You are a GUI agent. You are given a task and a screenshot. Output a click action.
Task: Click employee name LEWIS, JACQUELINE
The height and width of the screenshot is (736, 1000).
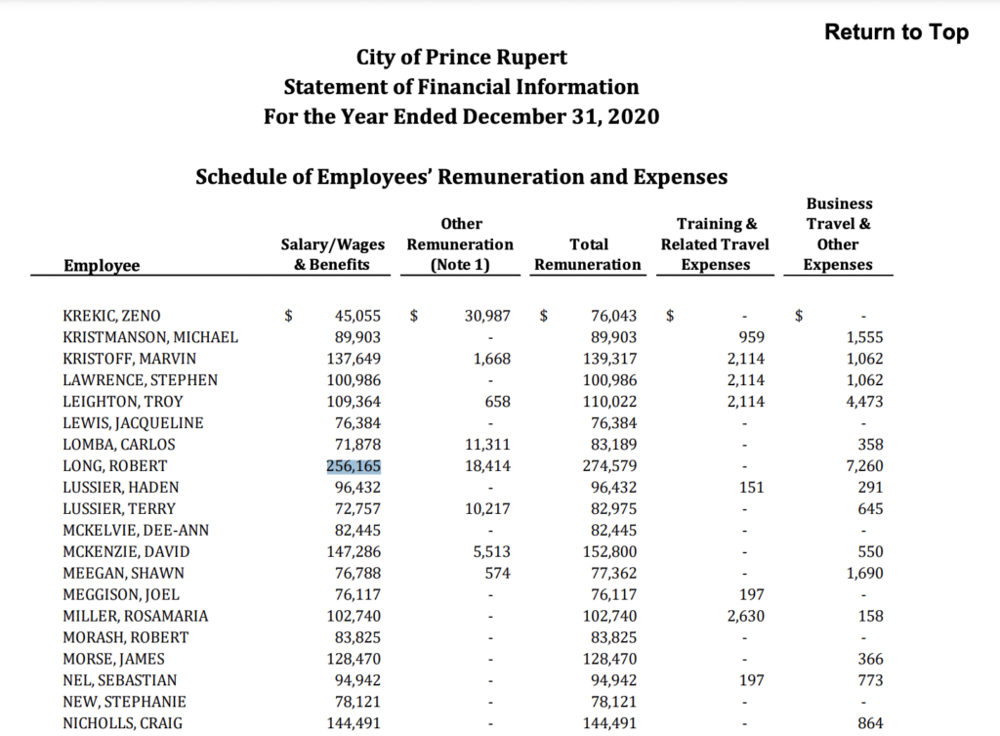(x=133, y=423)
